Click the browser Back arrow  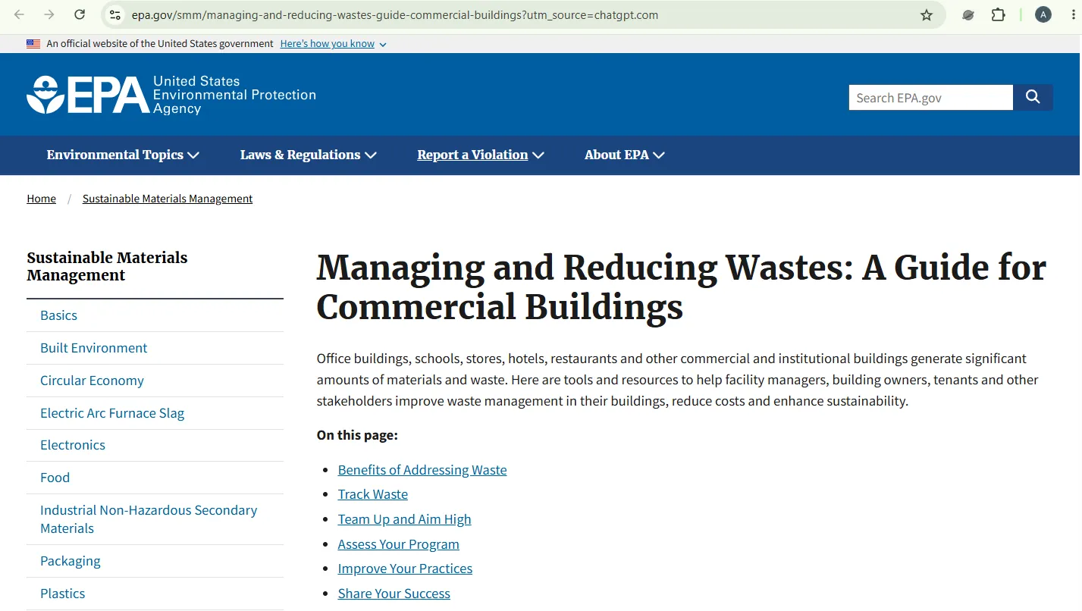point(20,14)
